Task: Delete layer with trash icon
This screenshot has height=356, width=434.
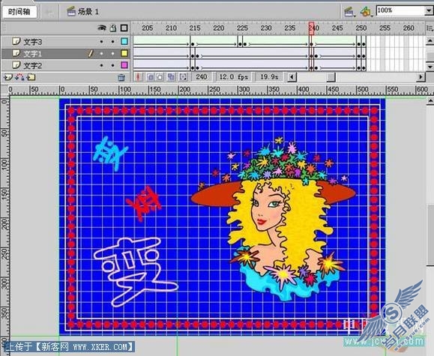Action: pos(121,77)
